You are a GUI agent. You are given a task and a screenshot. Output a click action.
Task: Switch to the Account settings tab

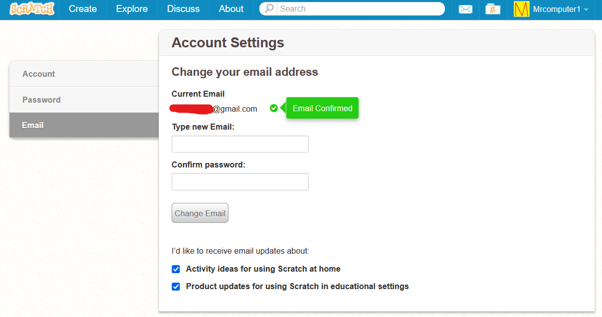click(x=84, y=74)
